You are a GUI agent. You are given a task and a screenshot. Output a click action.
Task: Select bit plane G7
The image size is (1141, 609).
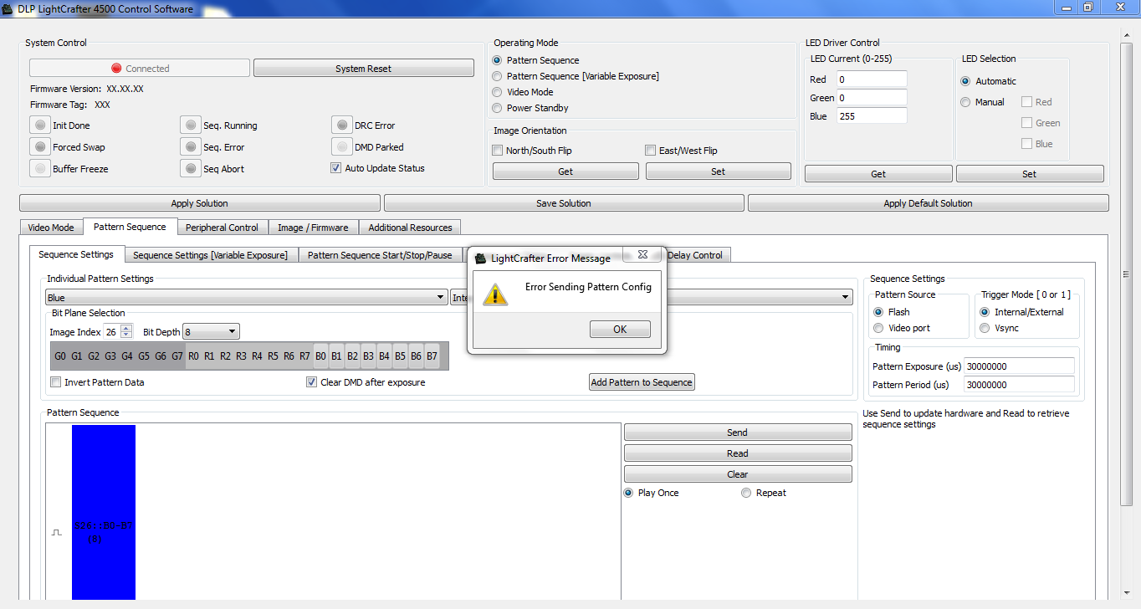coord(177,356)
